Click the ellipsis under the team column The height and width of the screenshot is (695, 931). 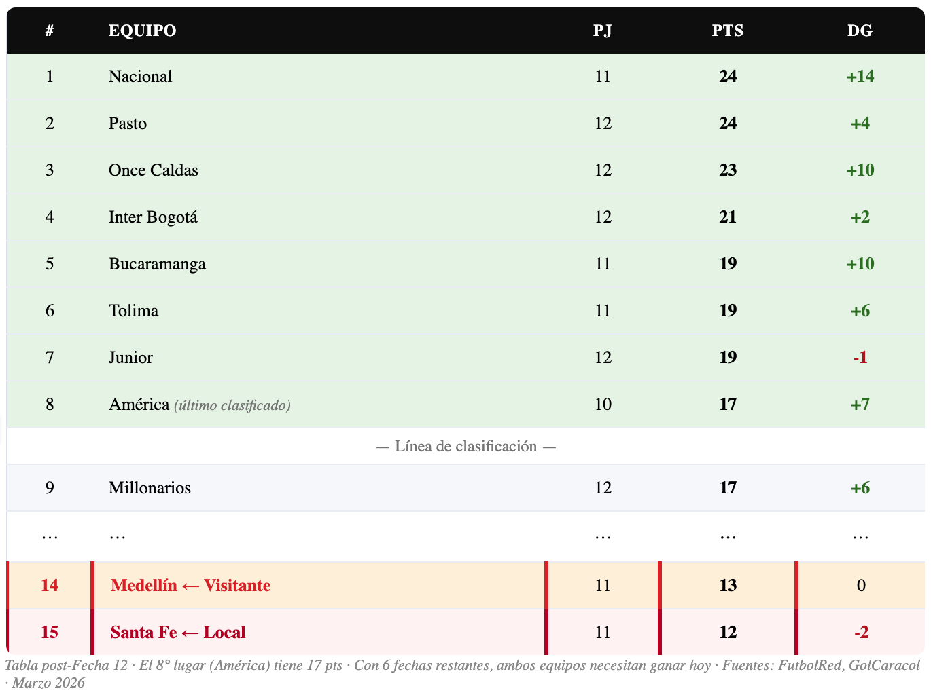tap(117, 536)
